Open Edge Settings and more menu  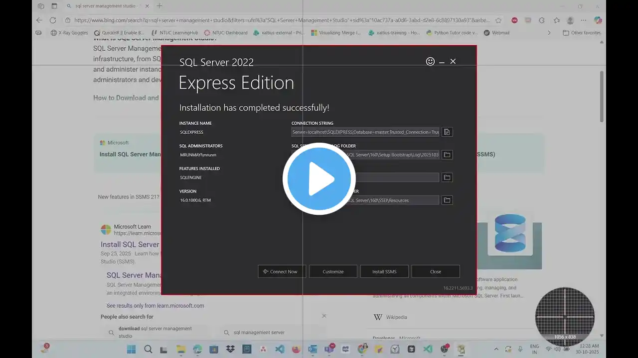coord(584,20)
